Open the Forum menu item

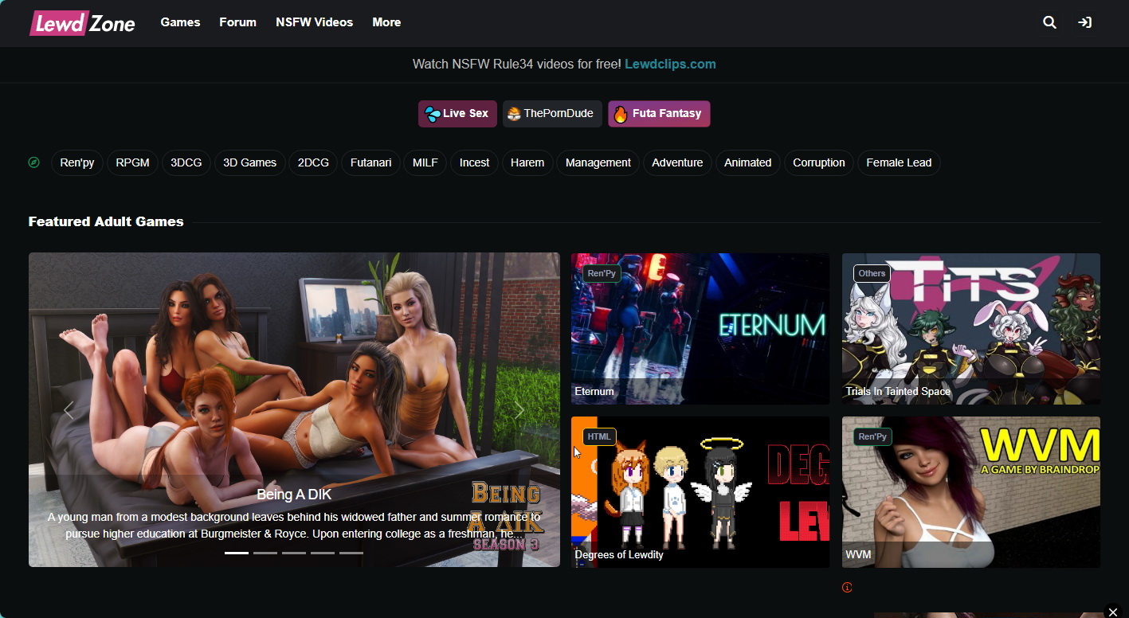(238, 22)
